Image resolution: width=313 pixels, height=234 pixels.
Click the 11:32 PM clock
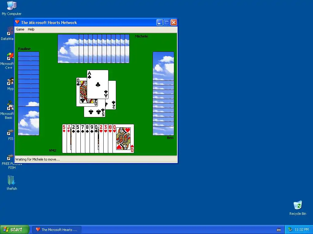tap(302, 230)
